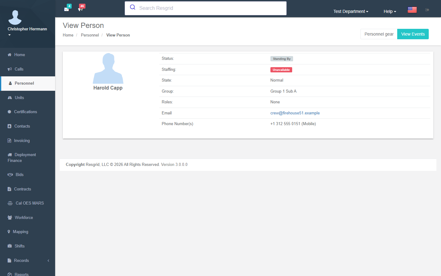
Task: Go to Personnel breadcrumb link
Action: (x=90, y=35)
